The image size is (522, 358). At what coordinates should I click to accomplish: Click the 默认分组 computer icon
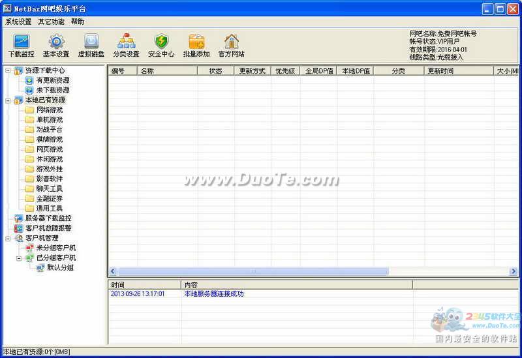tap(40, 267)
